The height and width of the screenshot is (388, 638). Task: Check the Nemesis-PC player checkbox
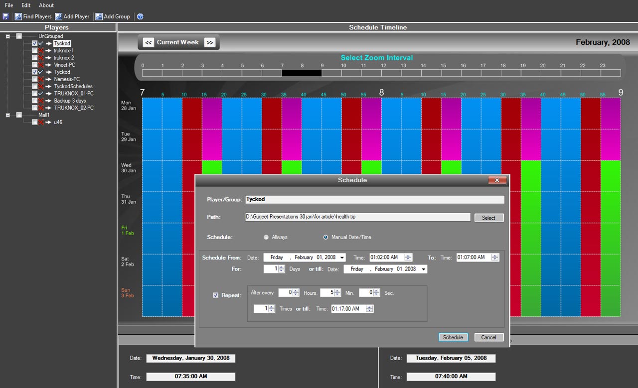34,79
